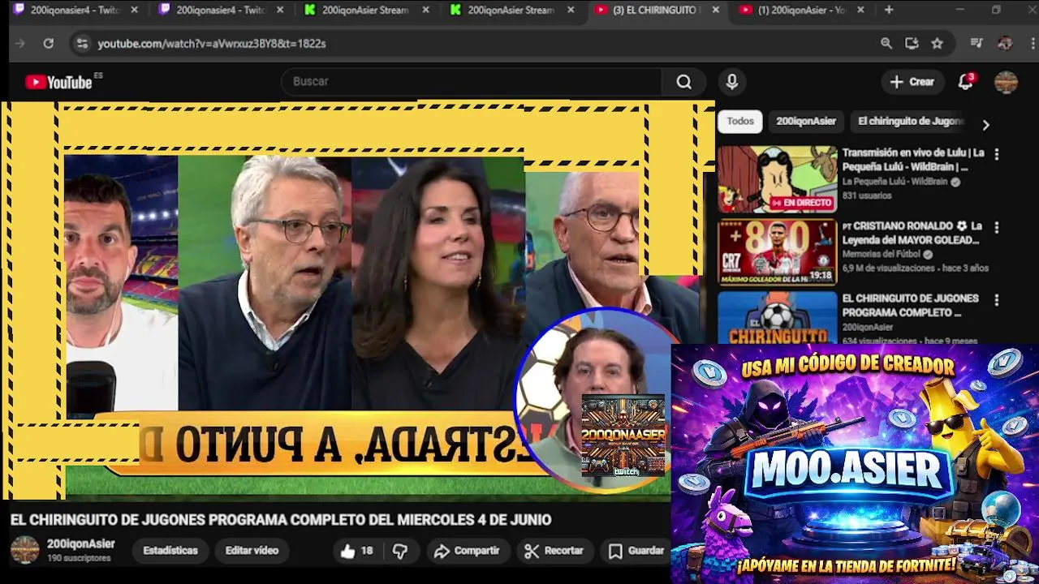Image resolution: width=1039 pixels, height=584 pixels.
Task: Open 'CRISTIANO RONALDO La Leyenda' video title
Action: pos(912,233)
